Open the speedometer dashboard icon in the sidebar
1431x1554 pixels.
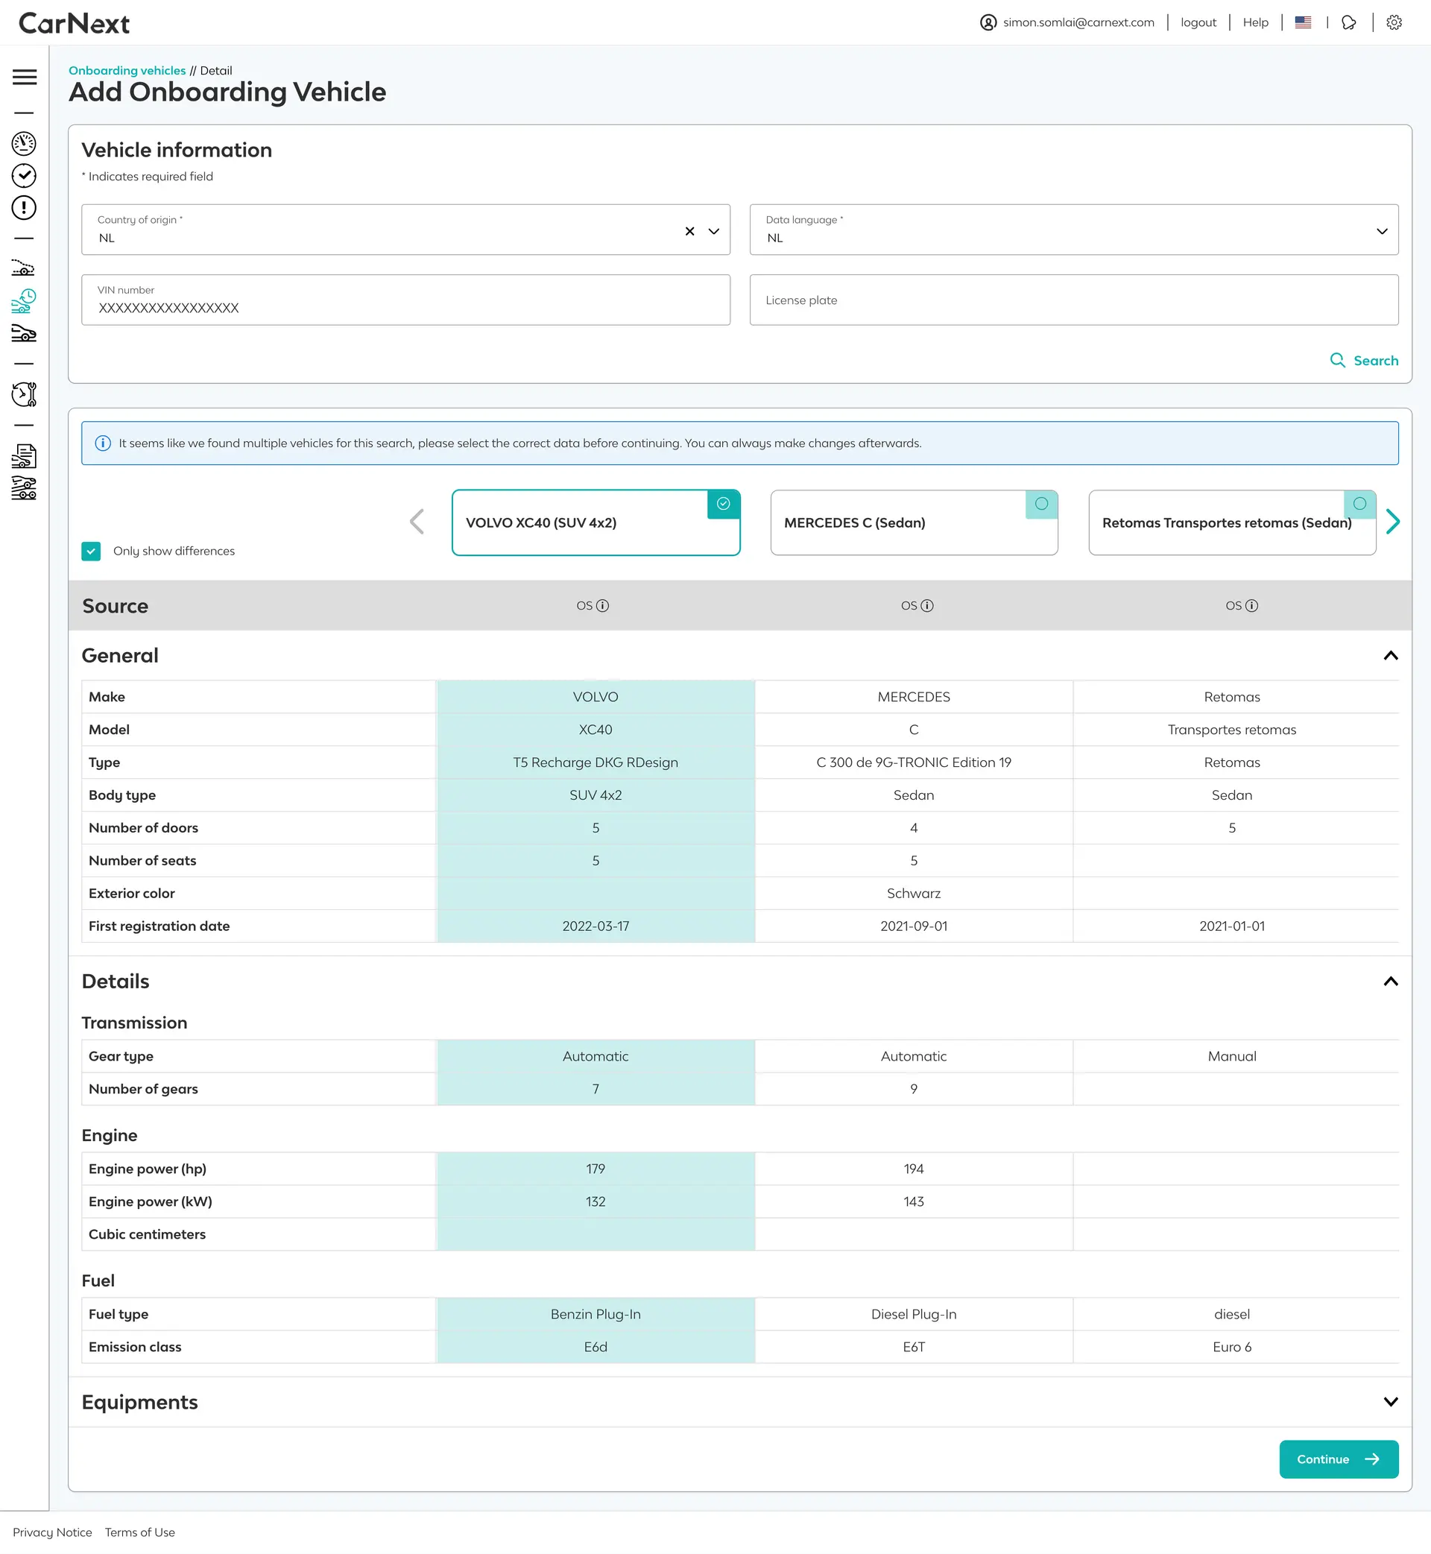pos(24,143)
